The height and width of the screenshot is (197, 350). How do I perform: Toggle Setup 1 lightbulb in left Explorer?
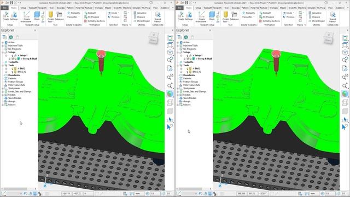[13, 55]
